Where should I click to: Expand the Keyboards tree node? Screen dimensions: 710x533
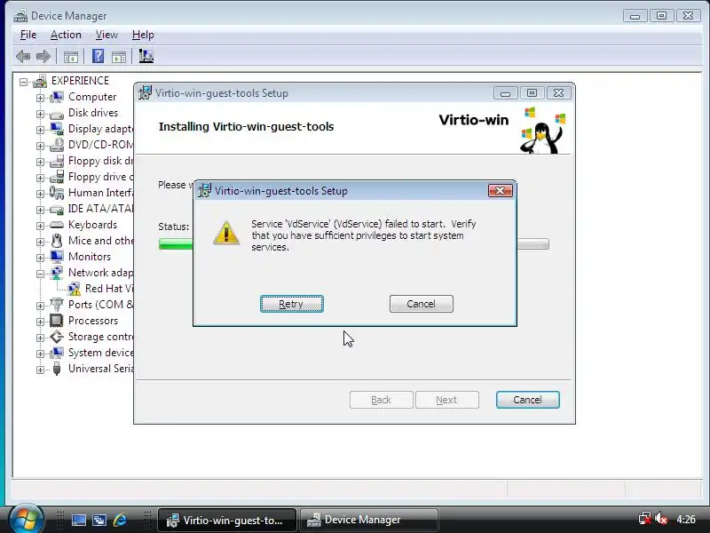[40, 226]
